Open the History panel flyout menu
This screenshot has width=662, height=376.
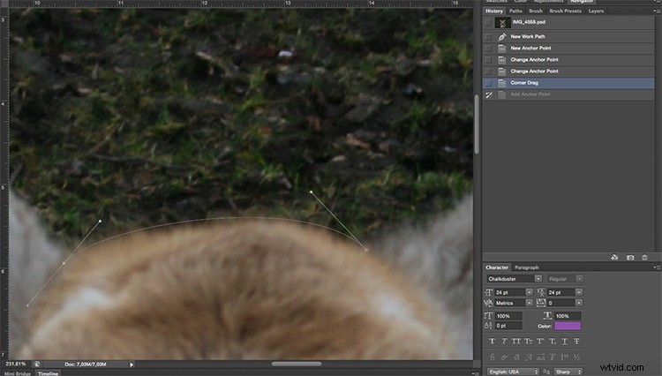(x=657, y=11)
